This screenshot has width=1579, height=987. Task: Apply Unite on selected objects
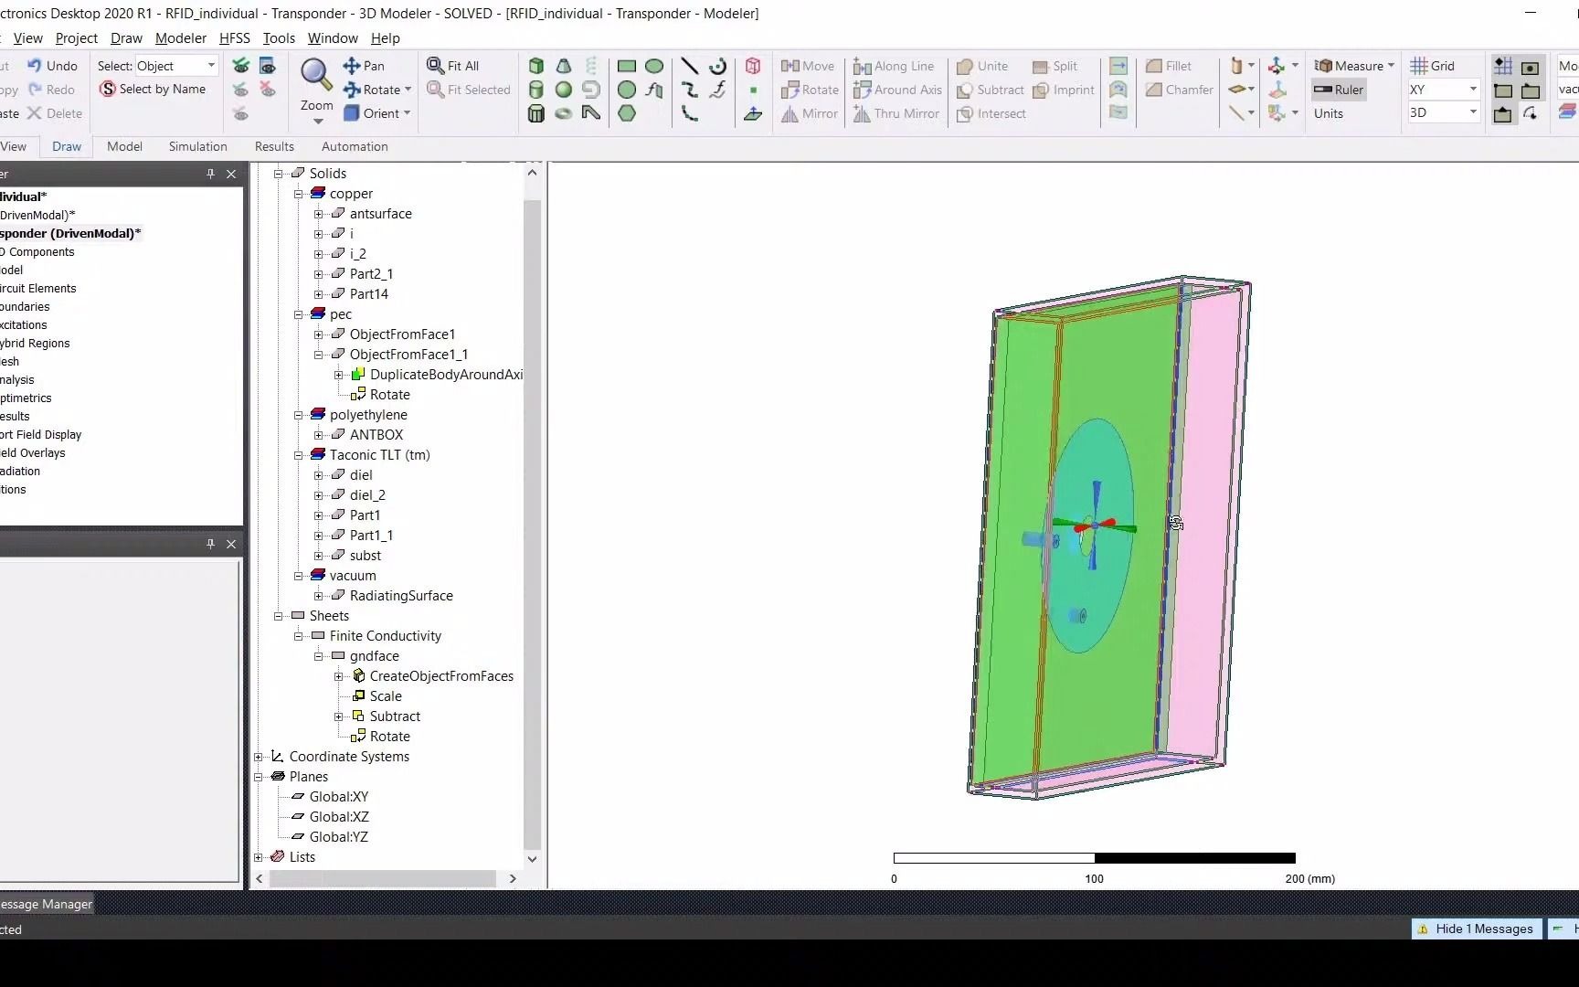coord(981,66)
